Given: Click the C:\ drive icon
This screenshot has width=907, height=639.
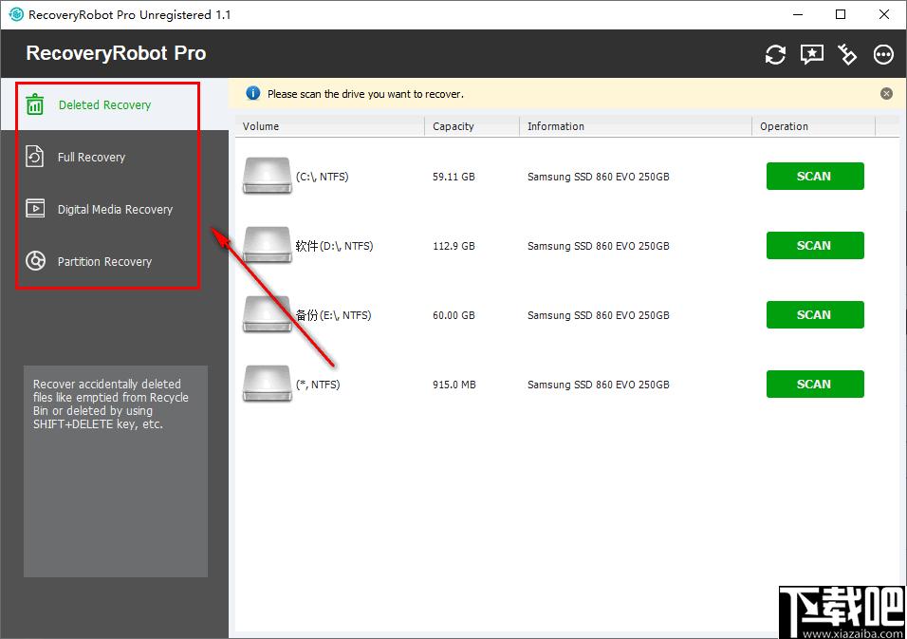Looking at the screenshot, I should [267, 176].
